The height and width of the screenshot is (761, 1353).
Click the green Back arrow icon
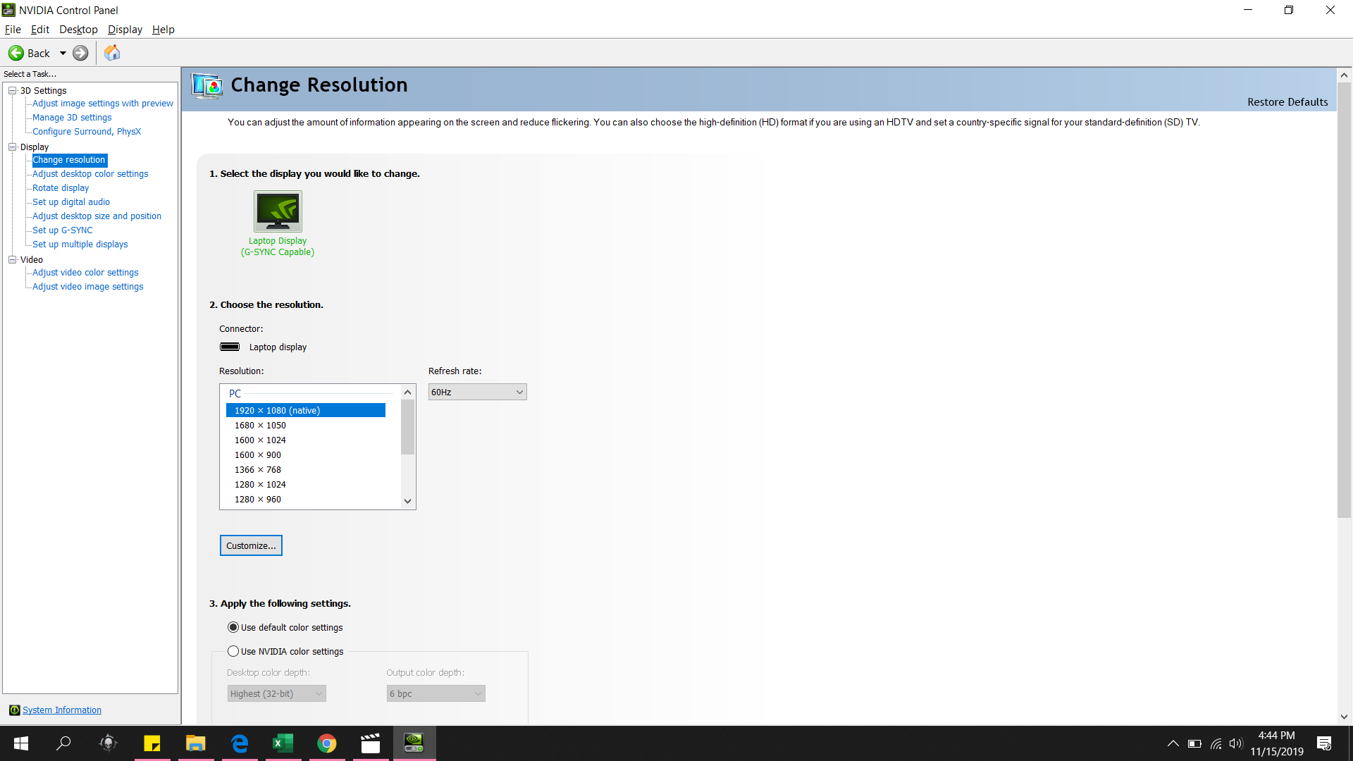16,53
